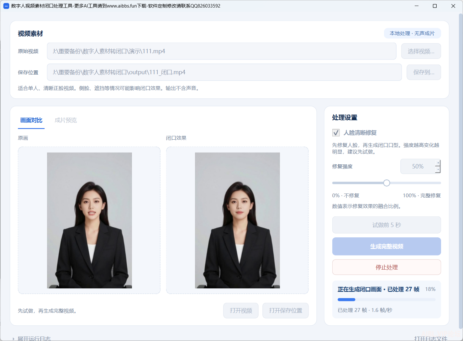
Task: Switch to the 画面对比 tab
Action: pyautogui.click(x=31, y=120)
